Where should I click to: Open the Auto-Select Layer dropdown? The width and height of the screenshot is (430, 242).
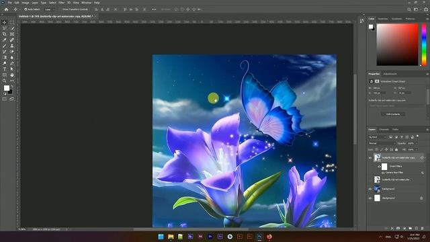coord(49,9)
